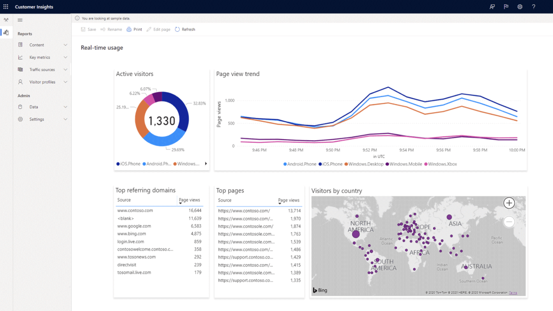Zoom out on the country map
This screenshot has width=553, height=311.
click(x=509, y=222)
